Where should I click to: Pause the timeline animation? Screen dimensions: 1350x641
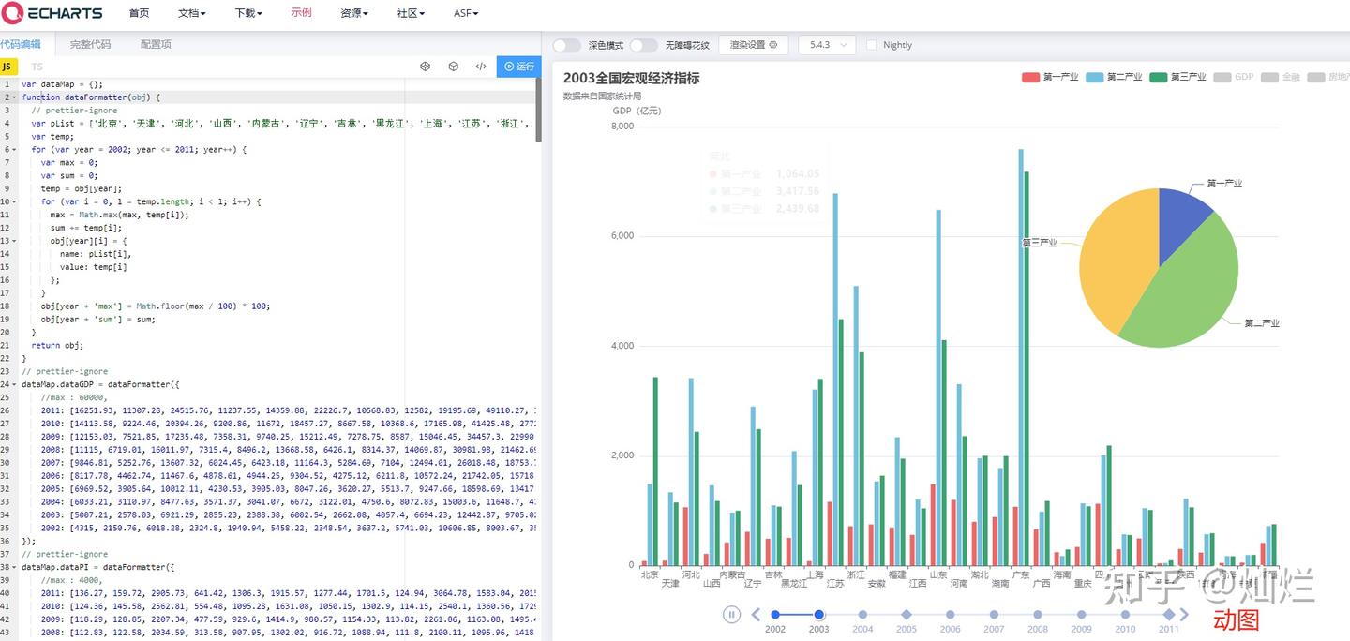[x=731, y=615]
